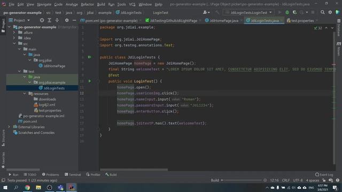
Task: Switch to test.properties editor tab
Action: tap(302, 20)
